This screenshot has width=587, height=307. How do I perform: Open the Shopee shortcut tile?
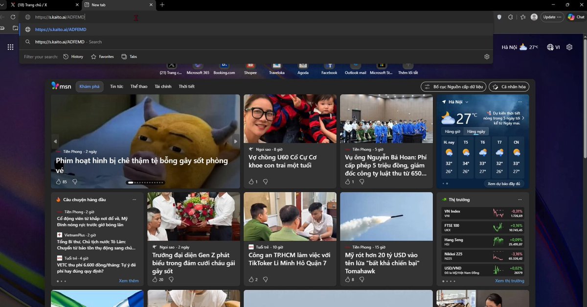[250, 68]
